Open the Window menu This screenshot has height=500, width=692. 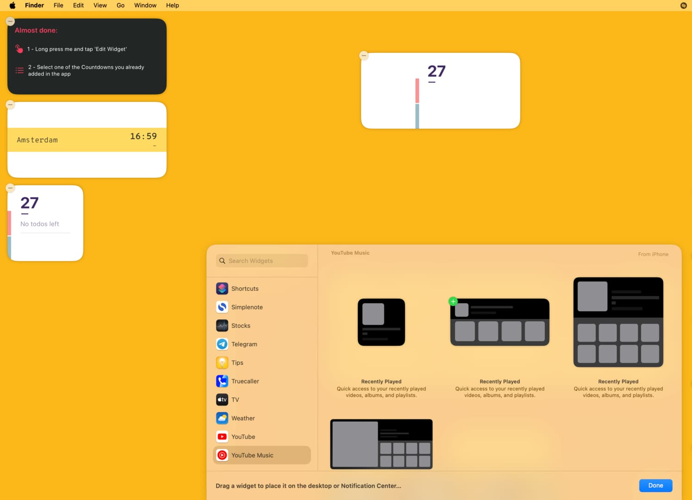coord(145,6)
